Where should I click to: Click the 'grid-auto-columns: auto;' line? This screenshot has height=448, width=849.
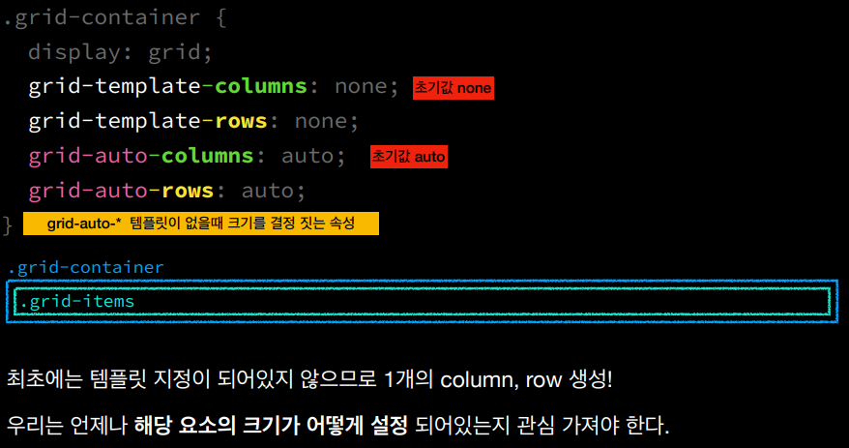pyautogui.click(x=187, y=156)
